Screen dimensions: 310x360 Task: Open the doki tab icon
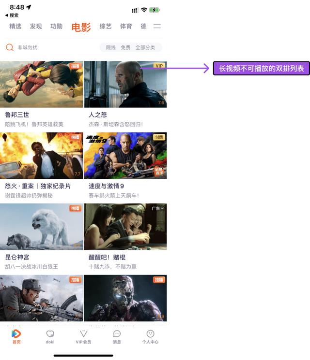[50, 334]
